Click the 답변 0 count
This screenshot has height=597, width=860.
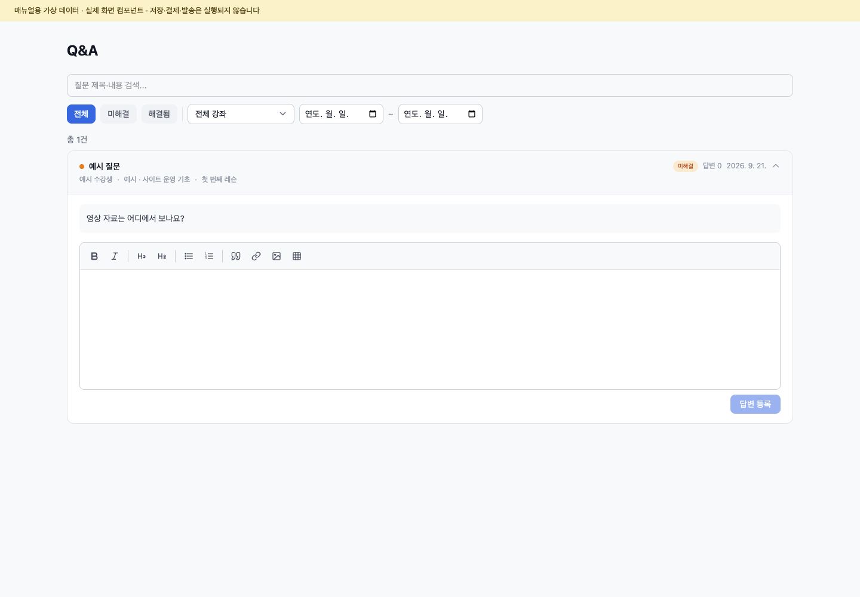click(x=712, y=166)
